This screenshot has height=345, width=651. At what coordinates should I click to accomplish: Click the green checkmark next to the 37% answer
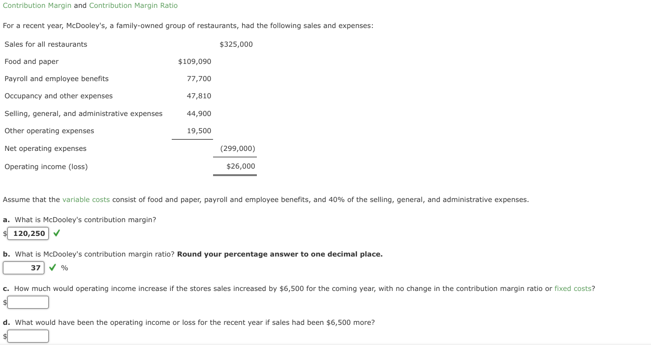tap(51, 267)
